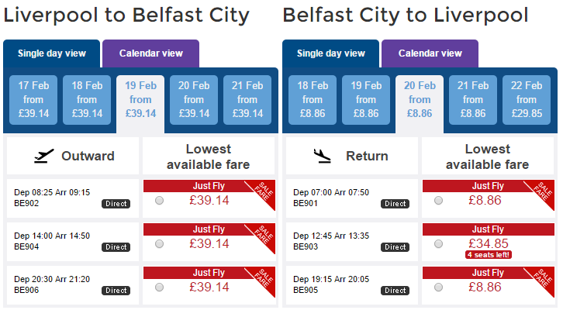Switch to outbound Calendar view tab

150,53
